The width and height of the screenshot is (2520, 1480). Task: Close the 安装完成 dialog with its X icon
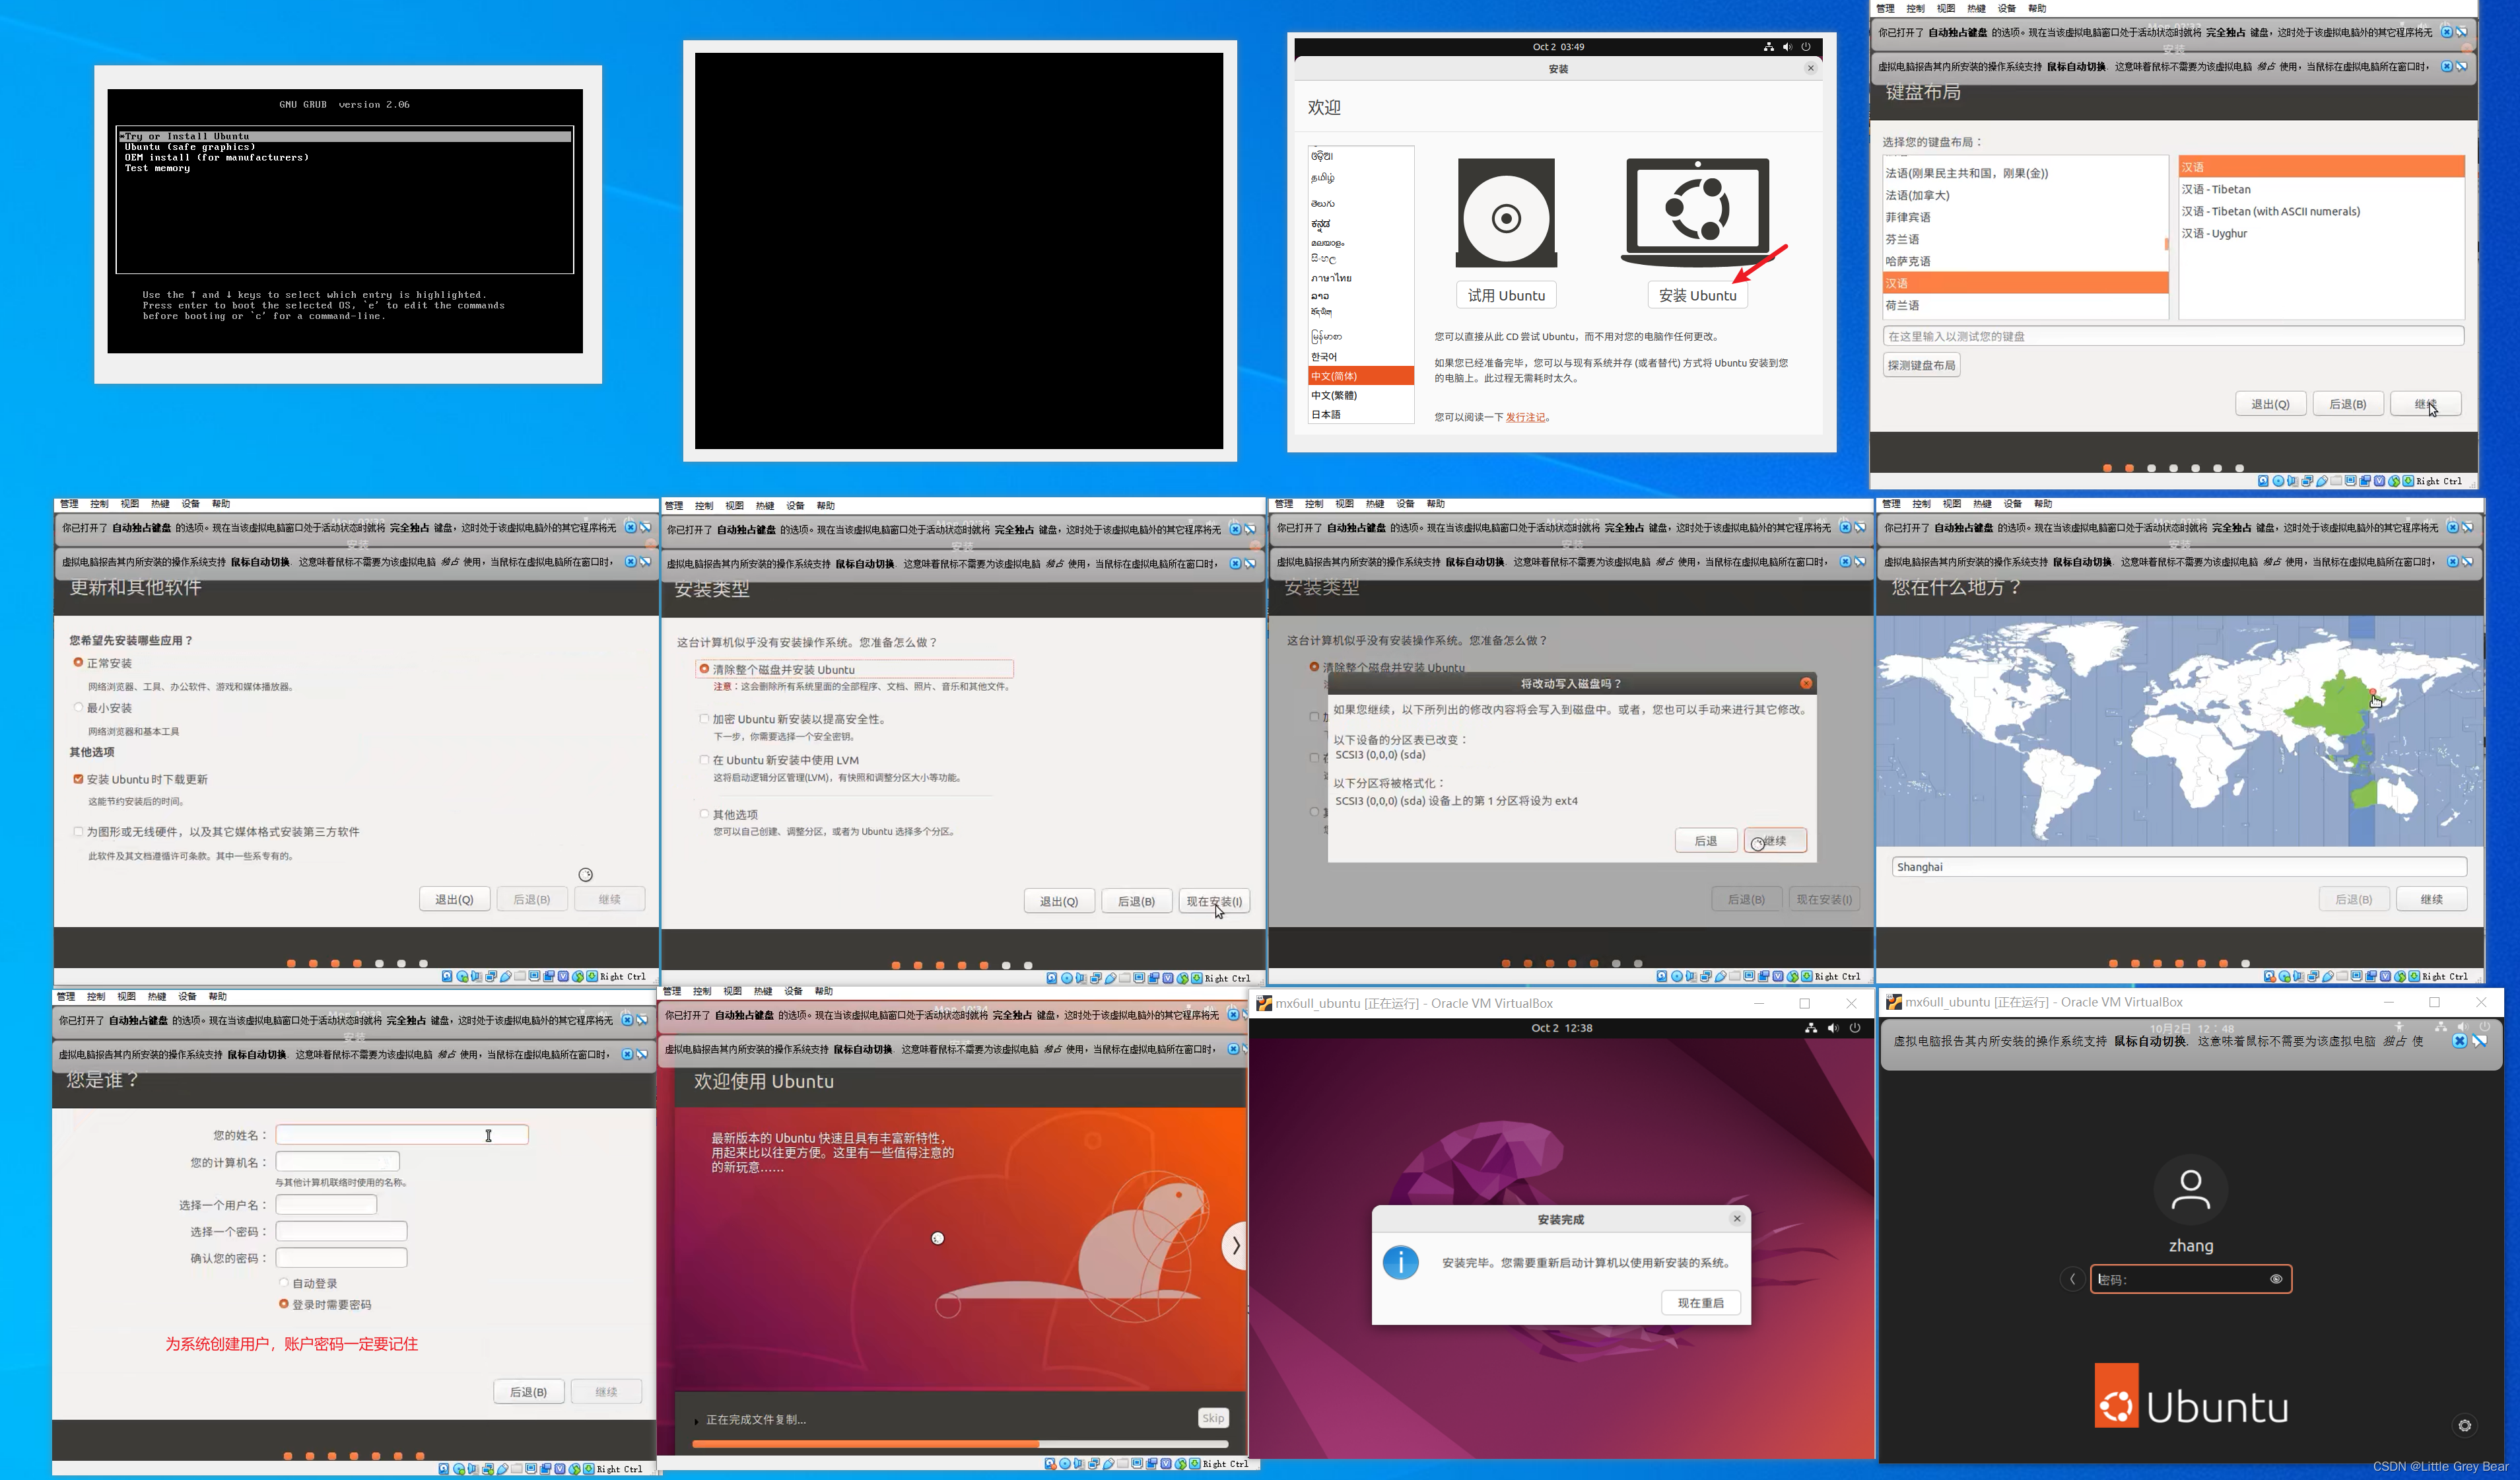pyautogui.click(x=1737, y=1218)
